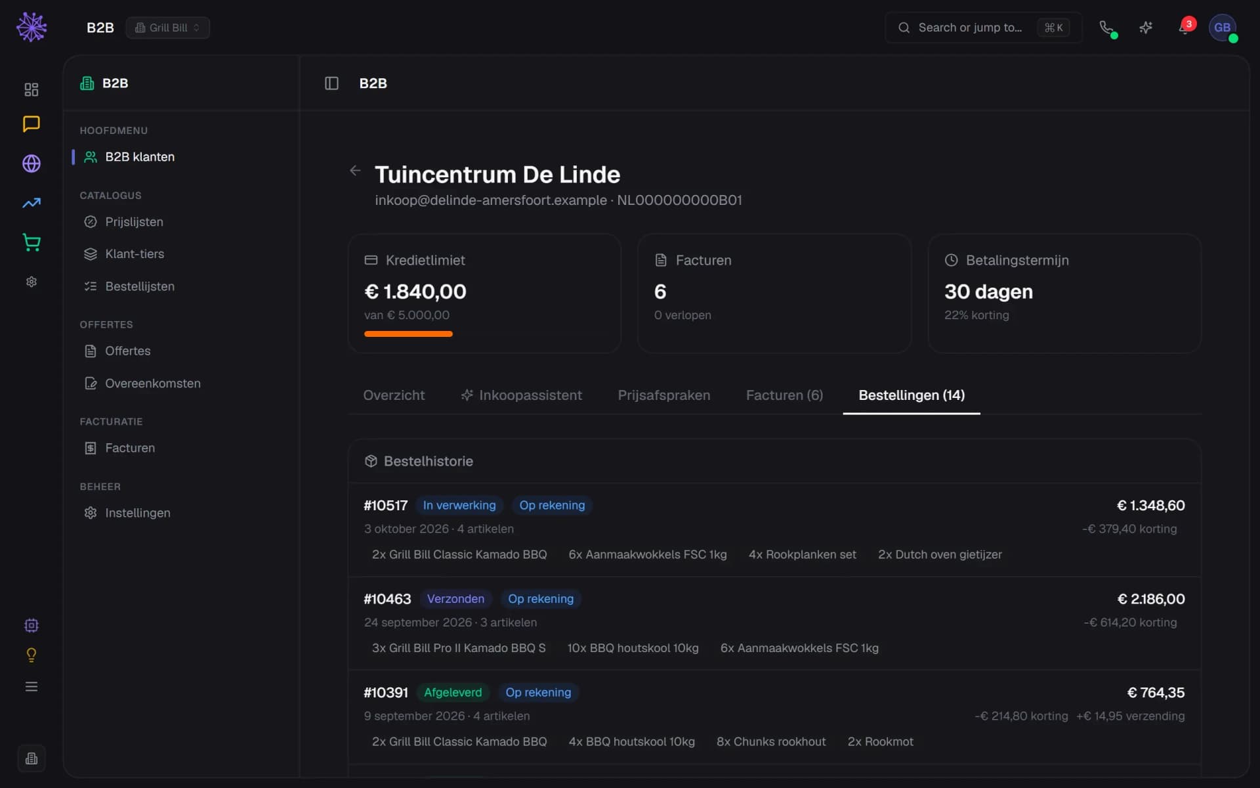Click the Verzonden status badge
This screenshot has height=788, width=1260.
[455, 599]
